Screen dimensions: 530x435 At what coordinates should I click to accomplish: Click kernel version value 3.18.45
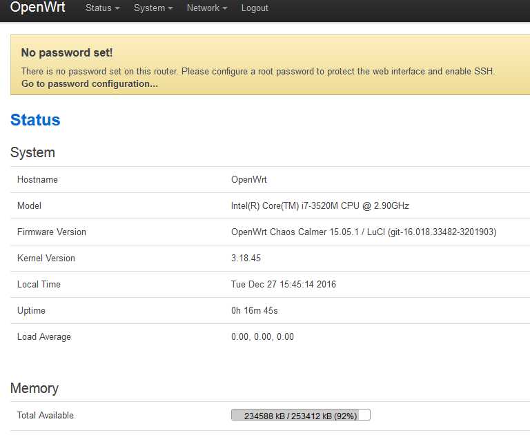click(x=246, y=258)
